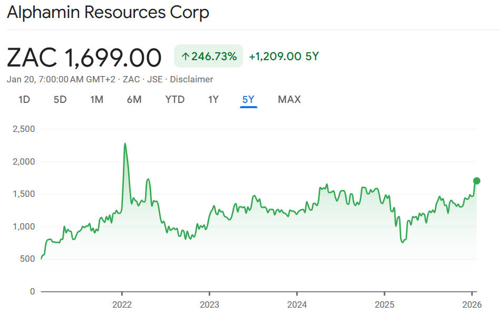
Task: Show the MAX price history
Action: 289,99
